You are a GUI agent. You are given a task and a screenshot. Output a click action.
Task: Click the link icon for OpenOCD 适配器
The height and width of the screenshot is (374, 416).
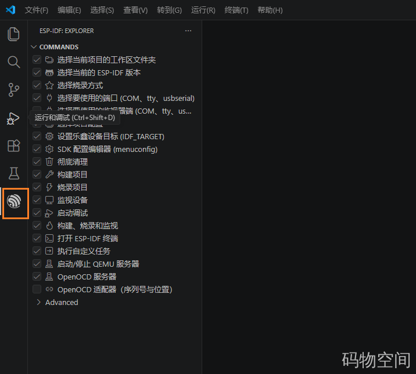(x=49, y=289)
